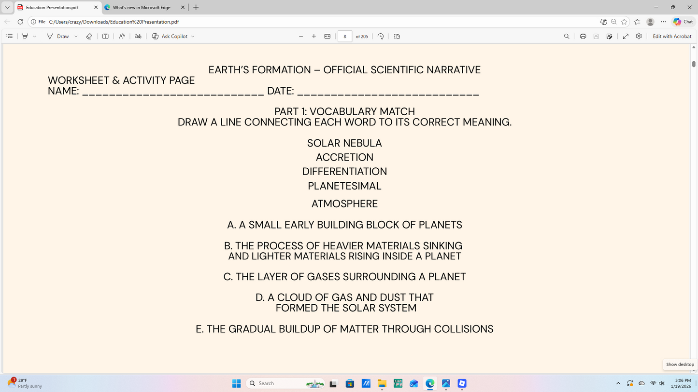
Task: Open the Draw tool options arrow
Action: pos(76,36)
